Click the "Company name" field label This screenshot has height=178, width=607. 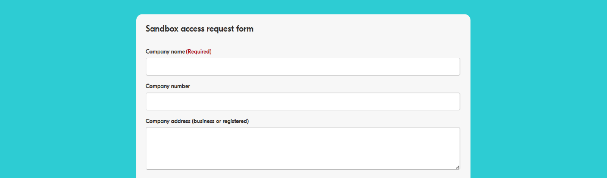click(x=165, y=52)
